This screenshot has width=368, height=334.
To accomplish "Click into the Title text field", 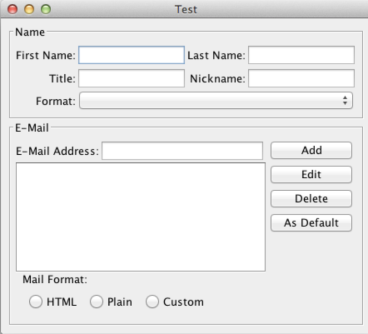I will tap(131, 79).
